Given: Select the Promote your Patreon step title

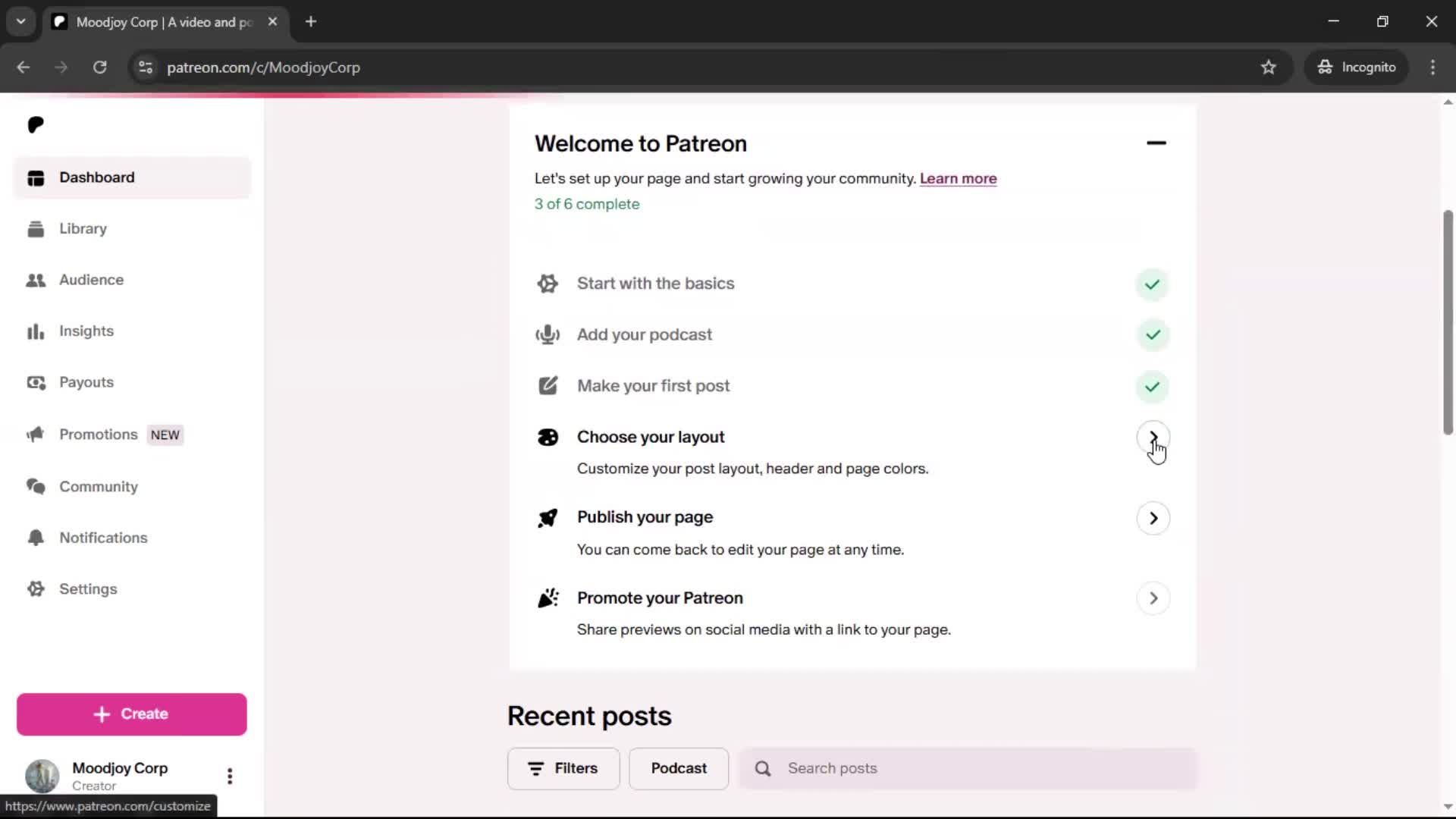Looking at the screenshot, I should point(660,598).
